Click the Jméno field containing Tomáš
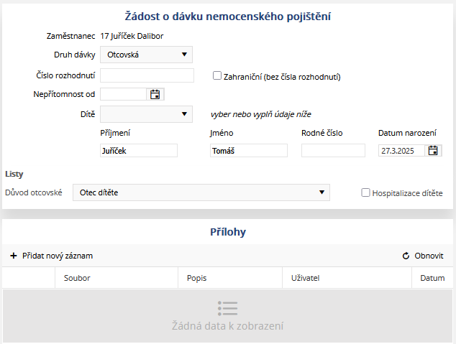Screen dimensions: 456x344 click(x=249, y=151)
